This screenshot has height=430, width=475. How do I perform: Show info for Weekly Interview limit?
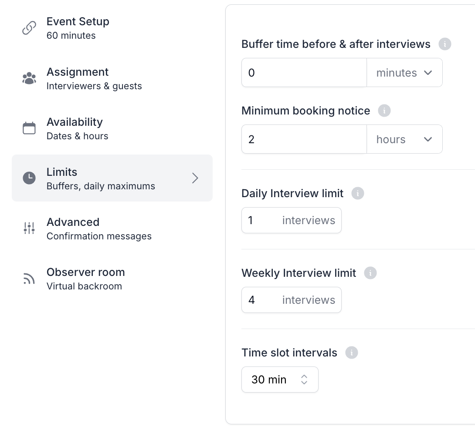(x=370, y=273)
